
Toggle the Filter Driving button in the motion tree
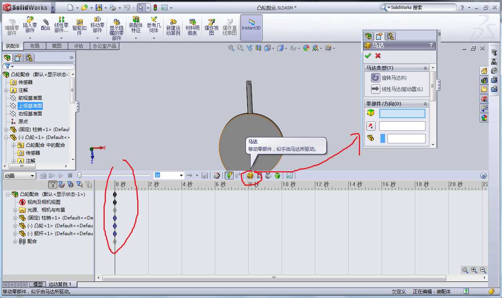[71, 184]
